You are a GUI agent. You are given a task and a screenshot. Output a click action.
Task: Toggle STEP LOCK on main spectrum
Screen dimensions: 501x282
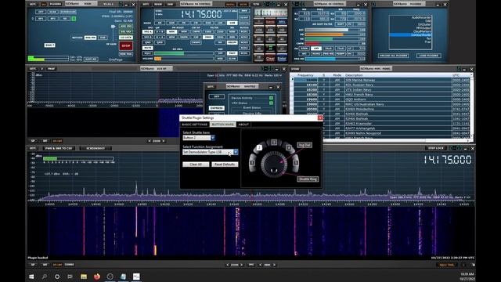point(436,148)
